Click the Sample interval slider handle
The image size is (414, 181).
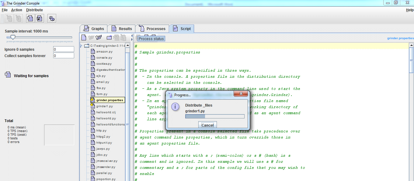point(13,37)
